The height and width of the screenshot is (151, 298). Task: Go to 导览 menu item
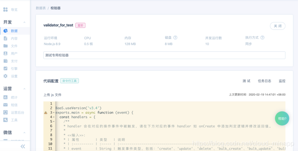pyautogui.click(x=14, y=9)
